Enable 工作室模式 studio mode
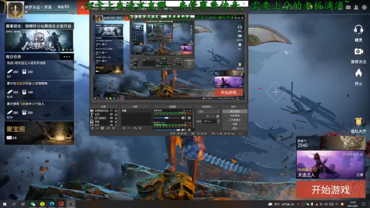Image resolution: width=370 pixels, height=208 pixels. (x=234, y=120)
